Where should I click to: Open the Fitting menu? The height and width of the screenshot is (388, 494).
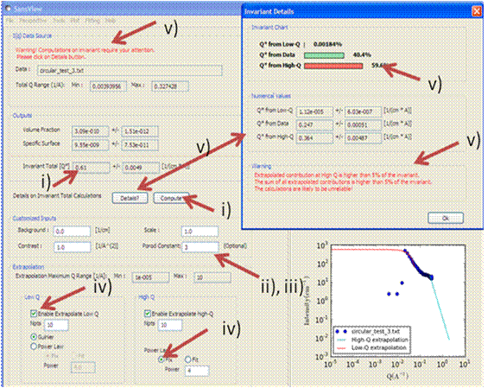tap(92, 21)
